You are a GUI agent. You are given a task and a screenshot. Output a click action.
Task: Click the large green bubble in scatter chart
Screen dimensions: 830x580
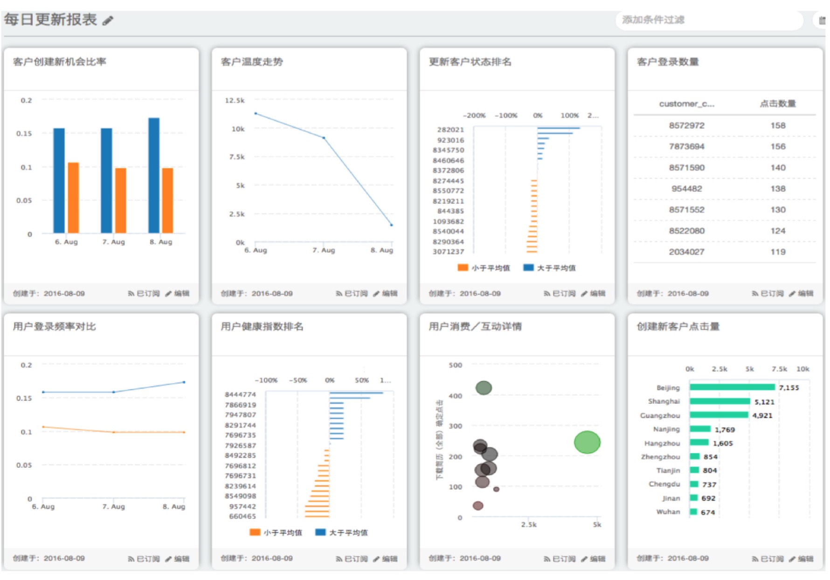[x=587, y=442]
